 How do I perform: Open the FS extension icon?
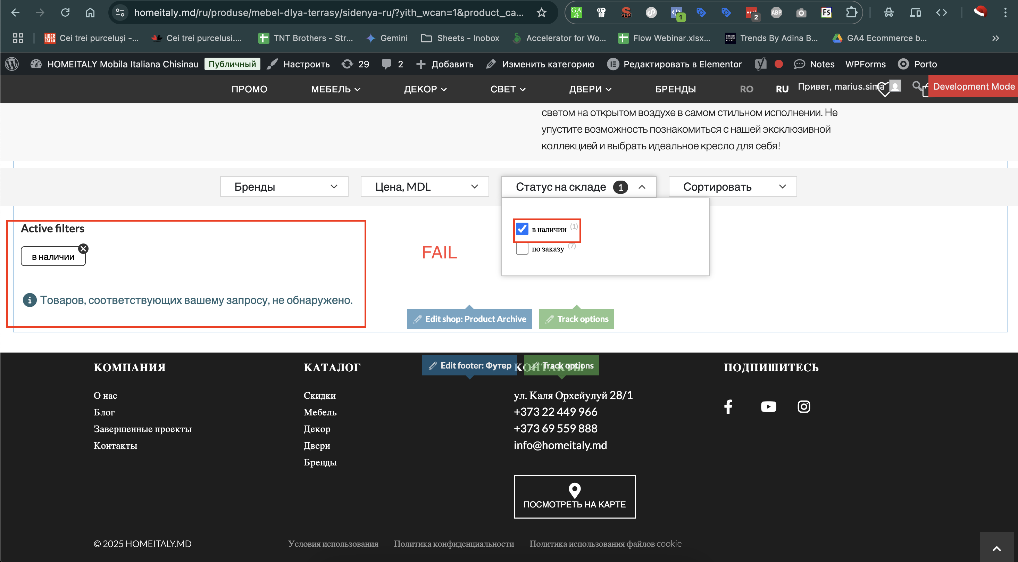pos(826,13)
